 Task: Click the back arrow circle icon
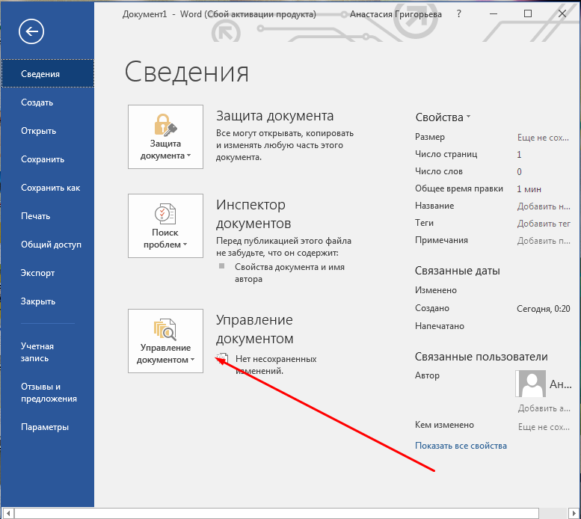[x=31, y=31]
